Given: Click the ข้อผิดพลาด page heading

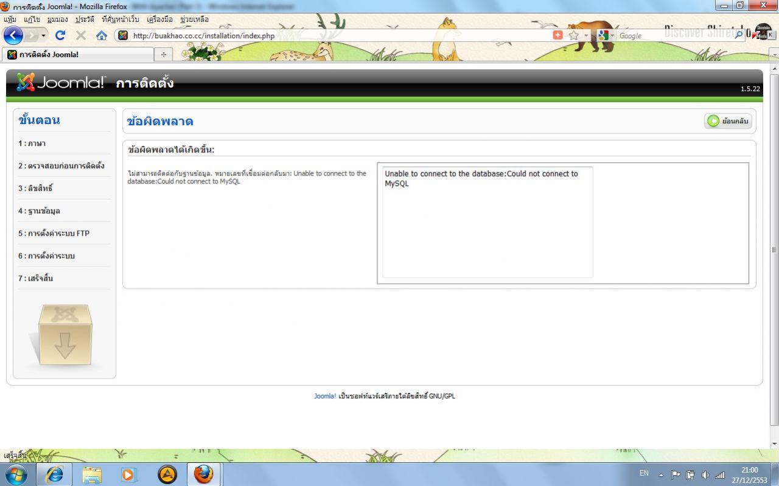Looking at the screenshot, I should pos(160,121).
